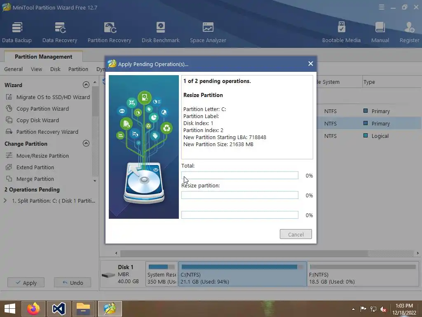Screen dimensions: 422x317
Task: Open the Partition menu
Action: pos(78,69)
